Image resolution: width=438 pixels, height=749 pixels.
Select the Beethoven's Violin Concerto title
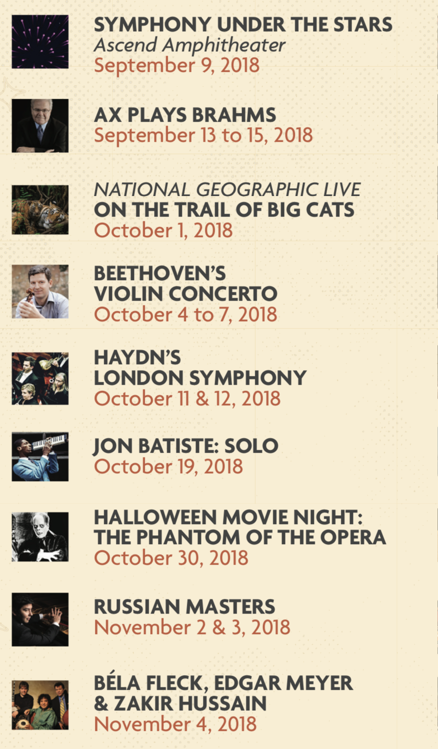click(x=185, y=284)
